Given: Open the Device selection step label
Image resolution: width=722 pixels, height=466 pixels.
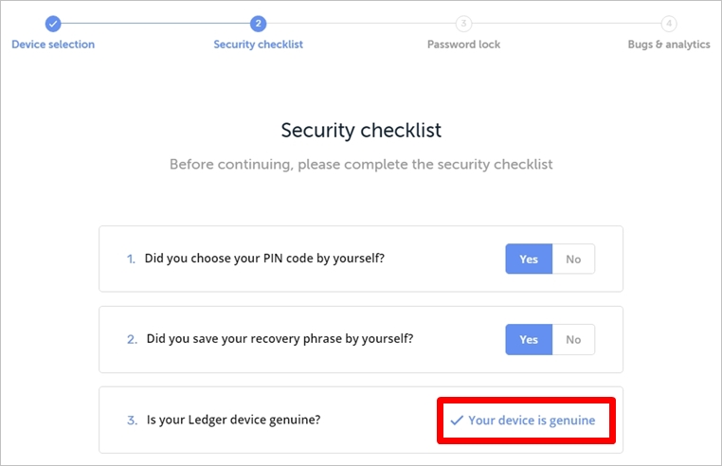Looking at the screenshot, I should (x=53, y=45).
